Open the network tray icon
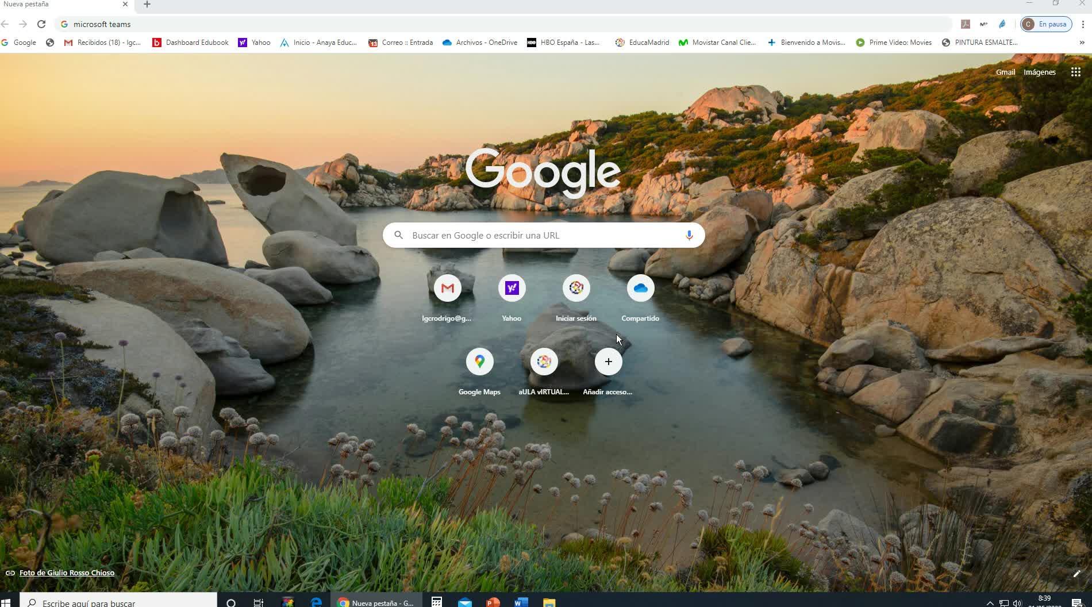This screenshot has width=1092, height=607. click(1003, 603)
